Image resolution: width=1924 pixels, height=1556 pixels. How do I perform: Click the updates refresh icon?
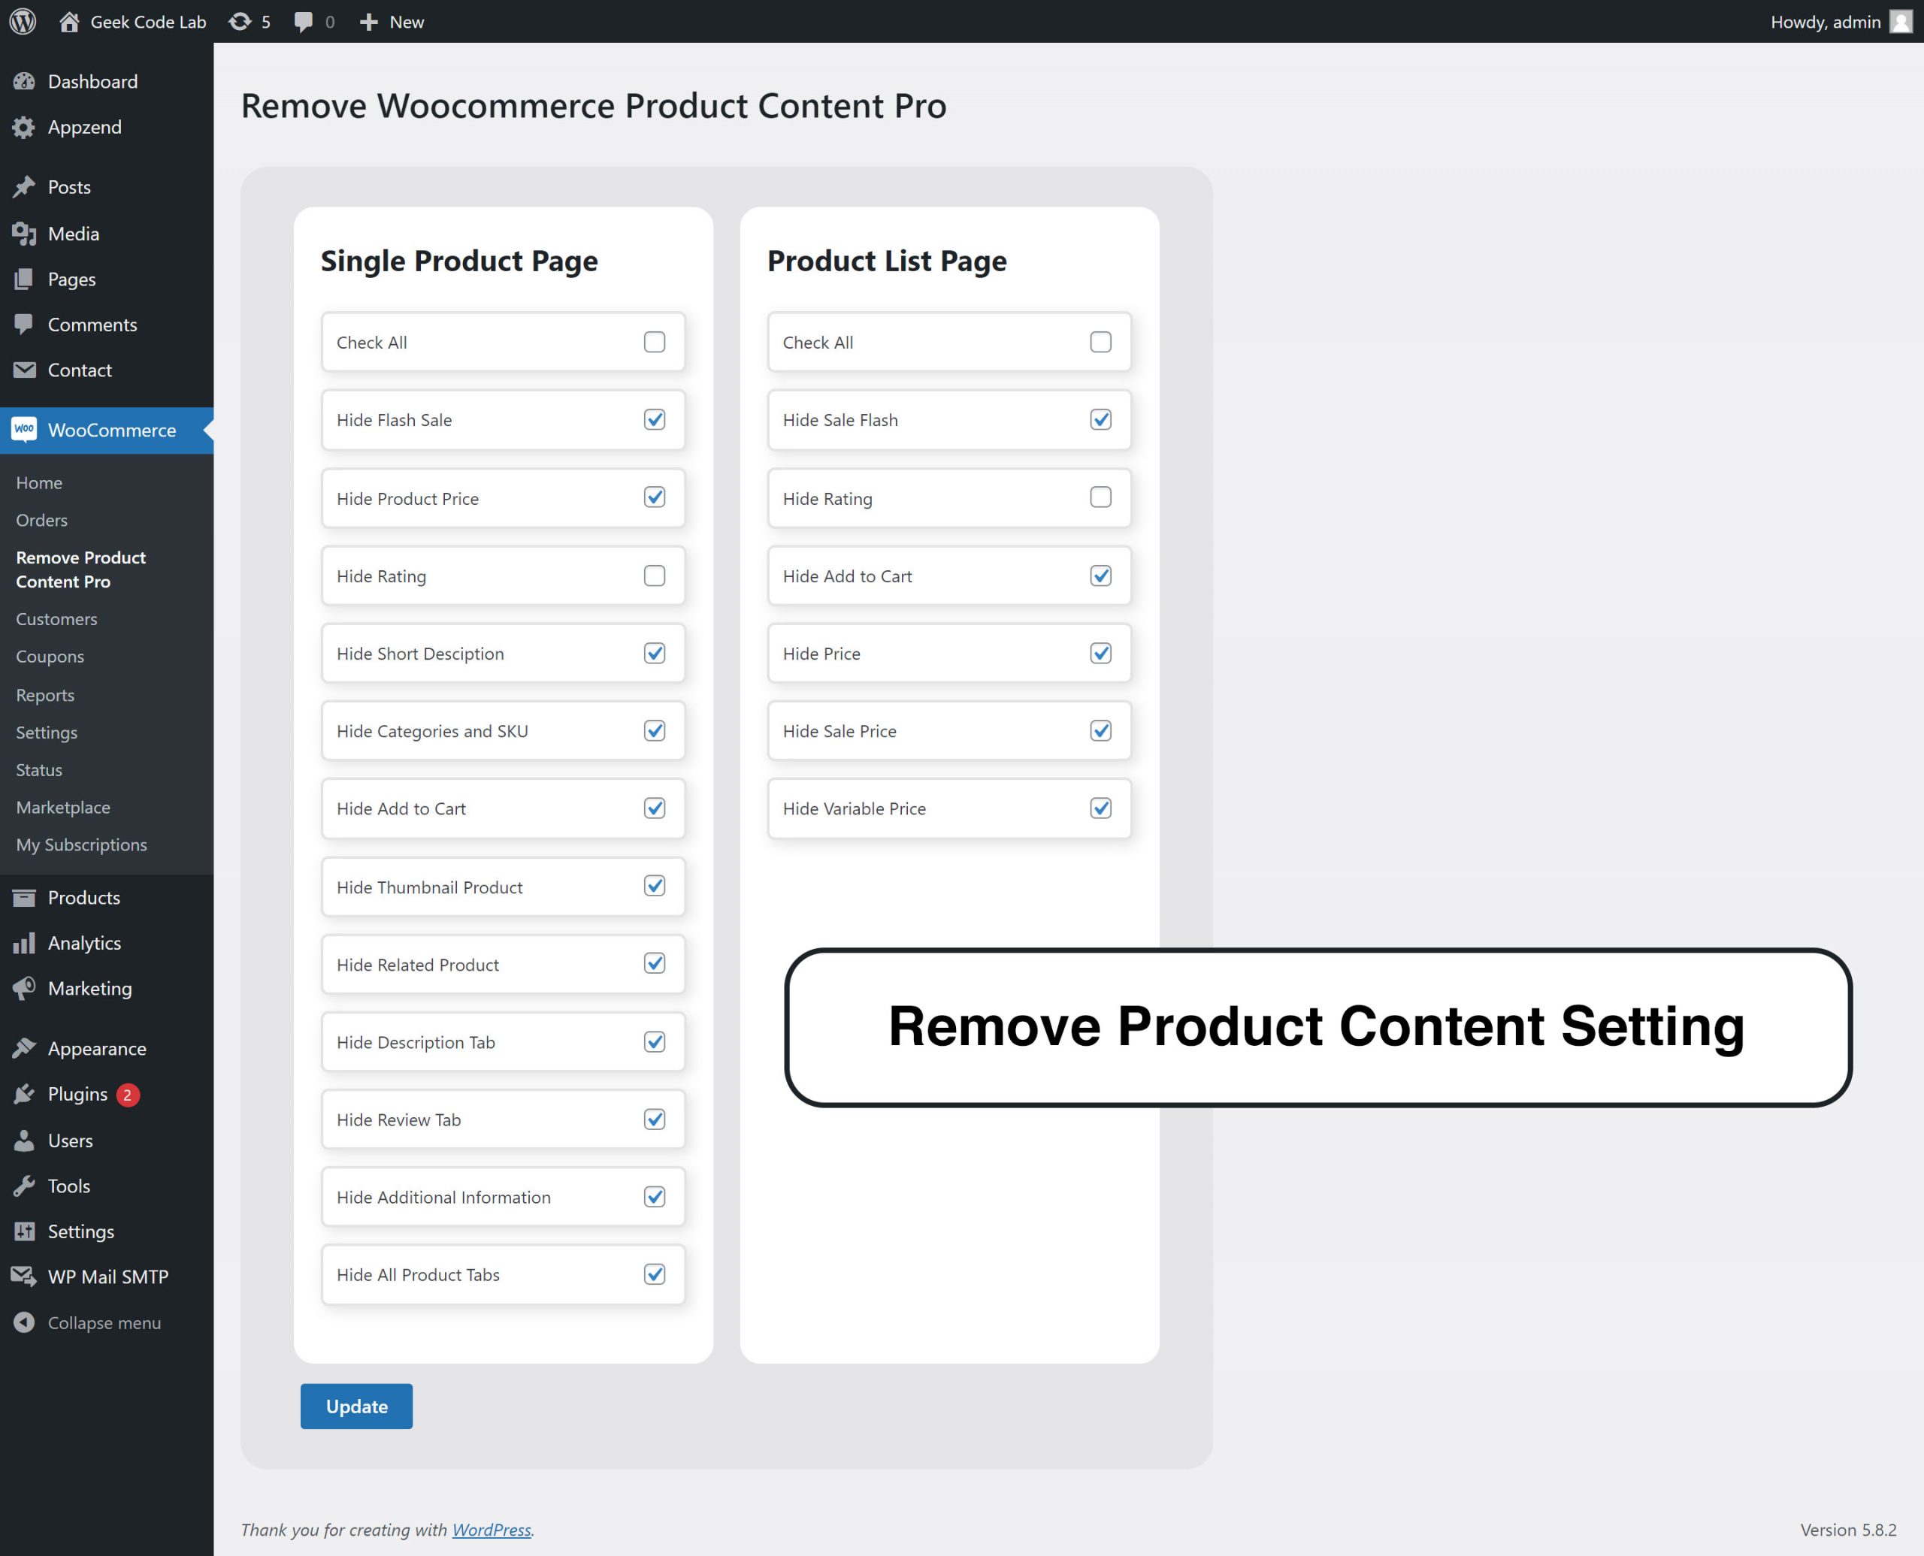(240, 22)
